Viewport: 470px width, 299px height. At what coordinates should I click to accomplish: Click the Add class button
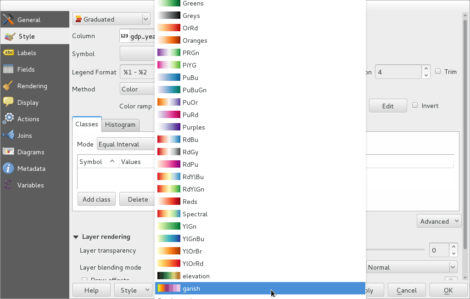tap(96, 199)
